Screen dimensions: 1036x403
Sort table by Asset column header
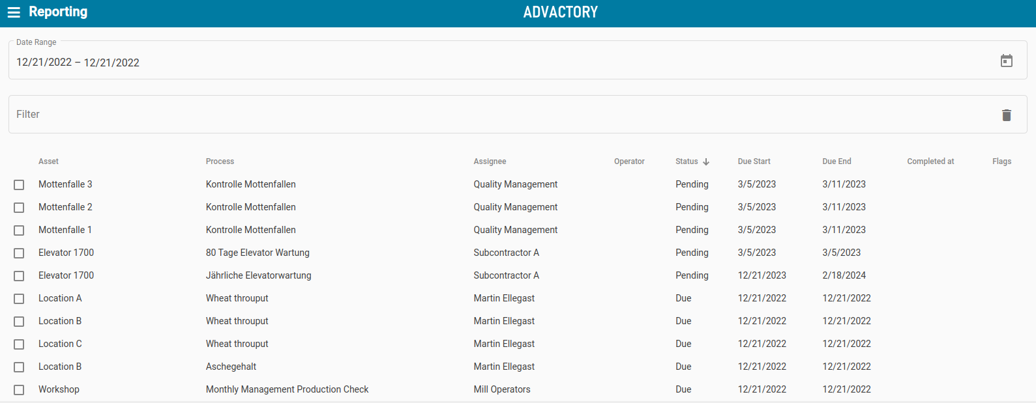[48, 161]
